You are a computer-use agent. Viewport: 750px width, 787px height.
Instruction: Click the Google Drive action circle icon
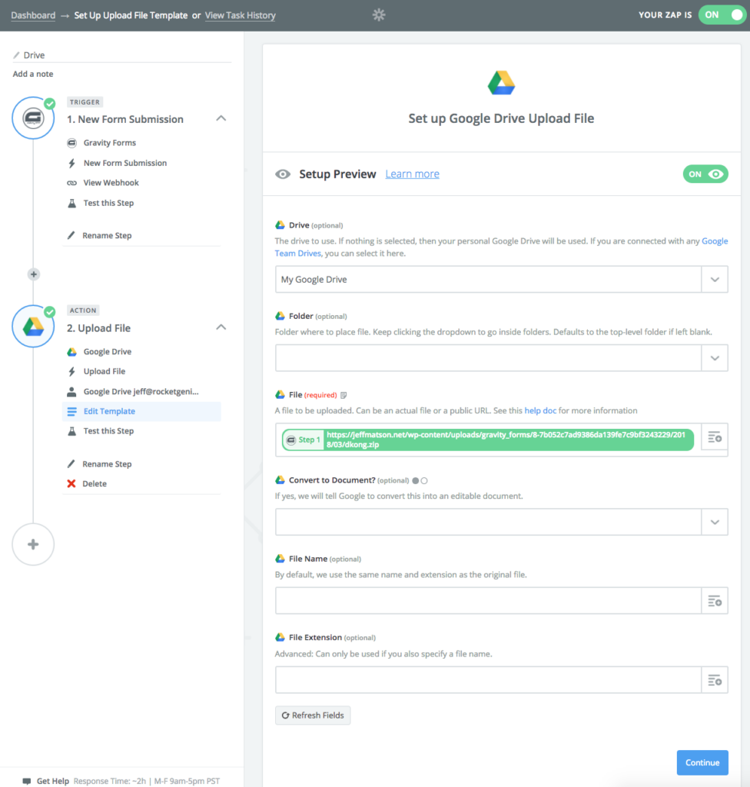click(33, 327)
